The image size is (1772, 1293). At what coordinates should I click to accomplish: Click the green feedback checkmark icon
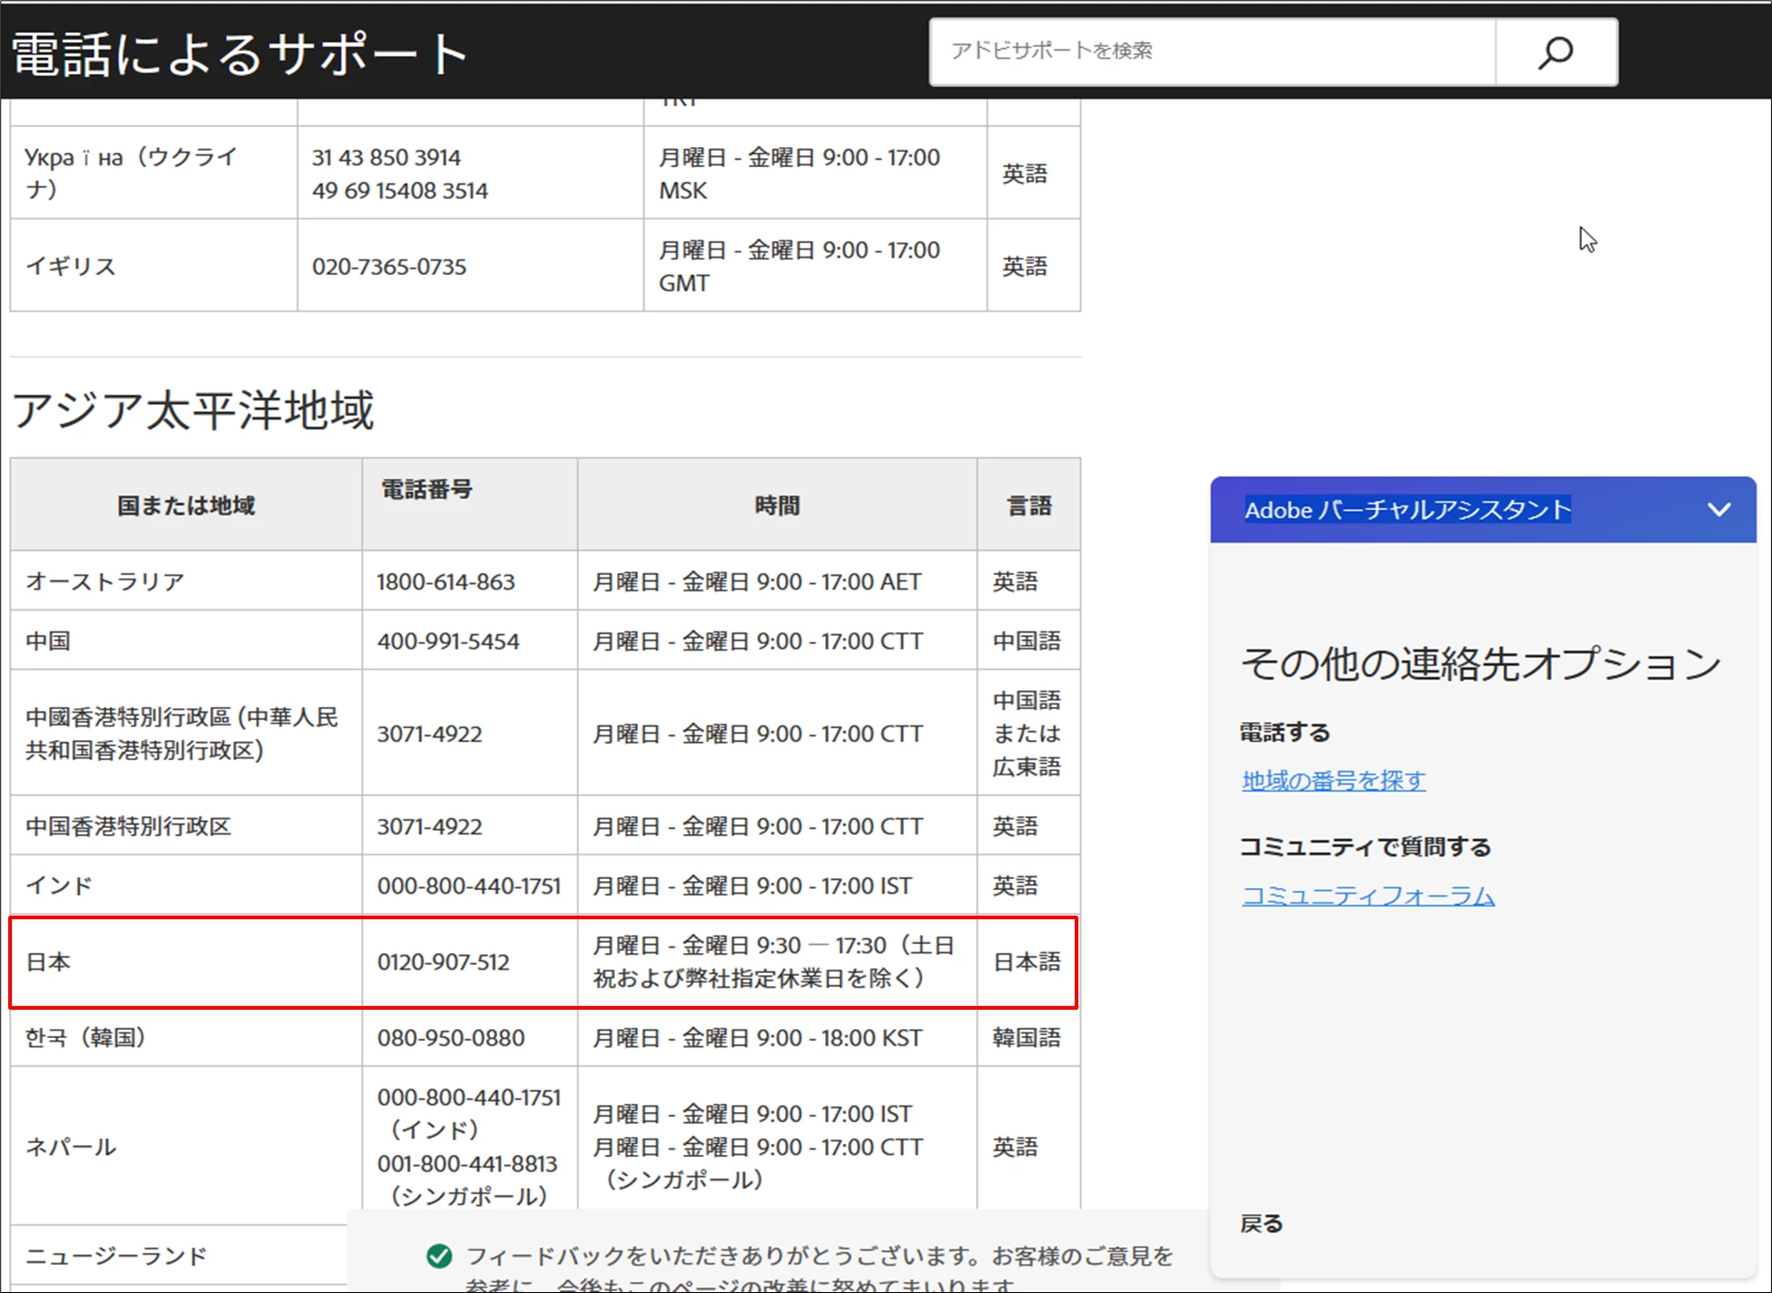440,1256
